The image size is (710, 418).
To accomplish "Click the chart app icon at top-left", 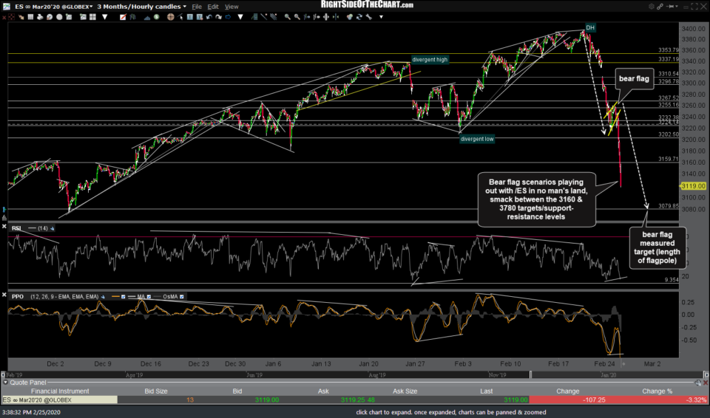I will tap(7, 7).
